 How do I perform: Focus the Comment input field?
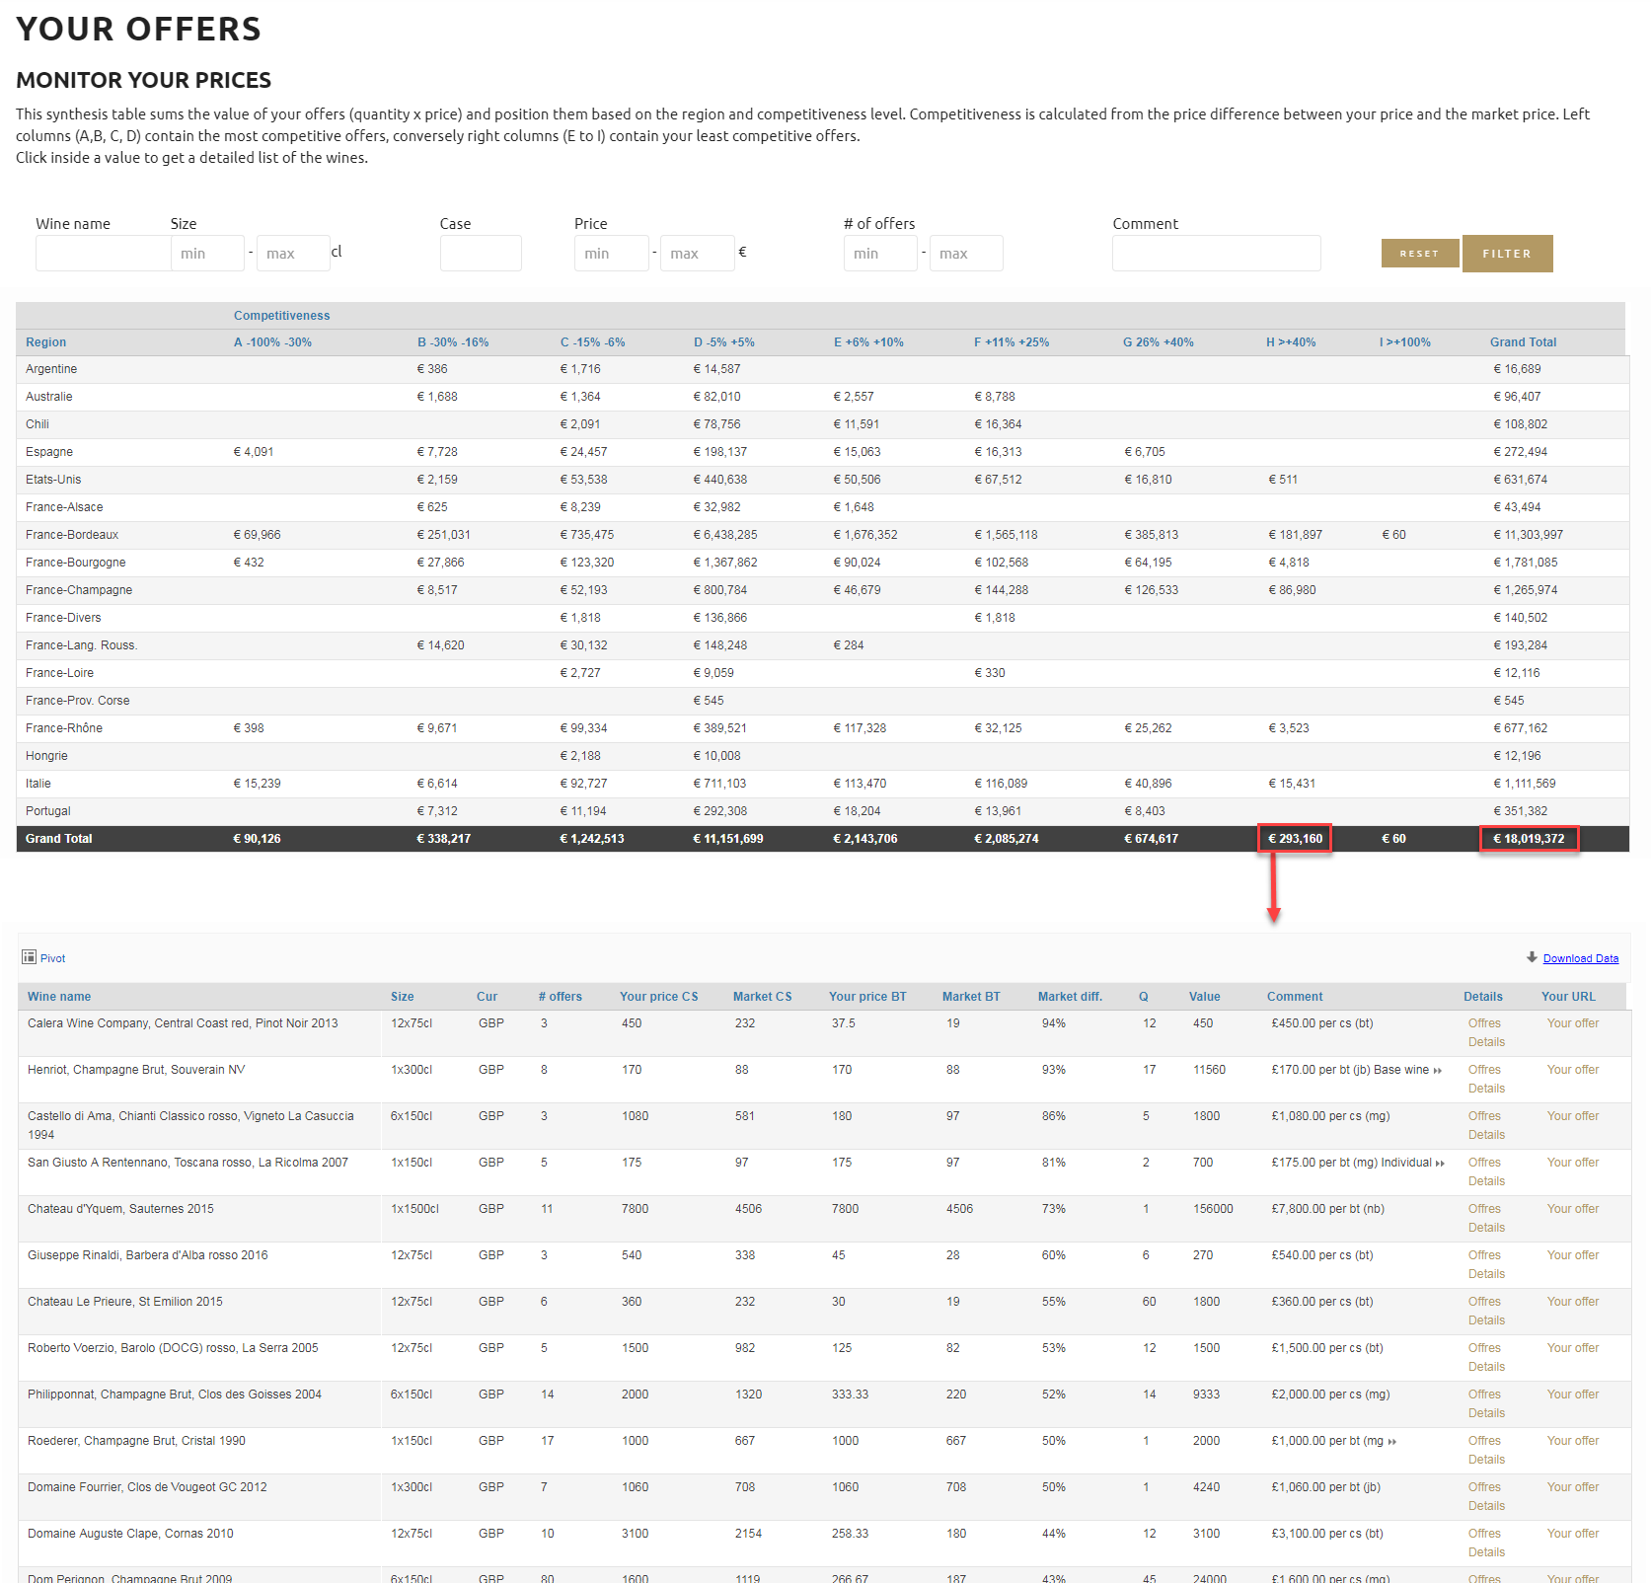[x=1217, y=253]
